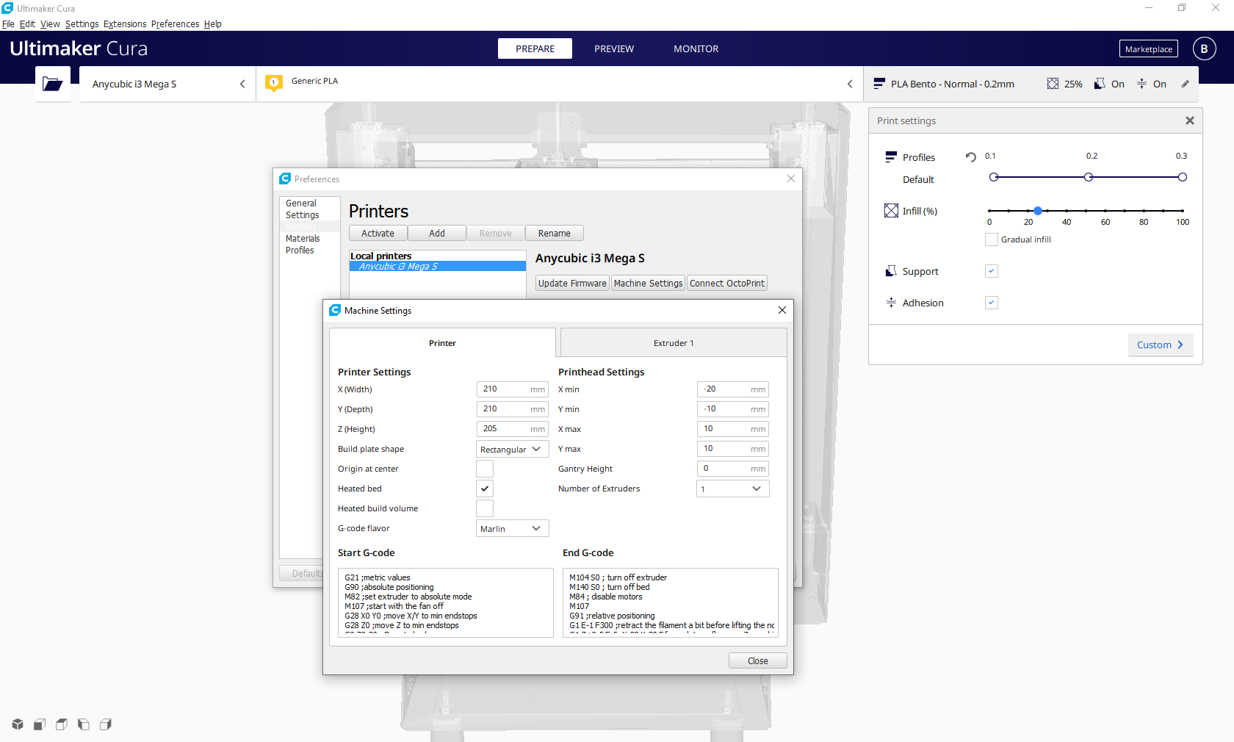Select the PREPARE stage tab
Screen dimensions: 1234x742
pos(535,48)
